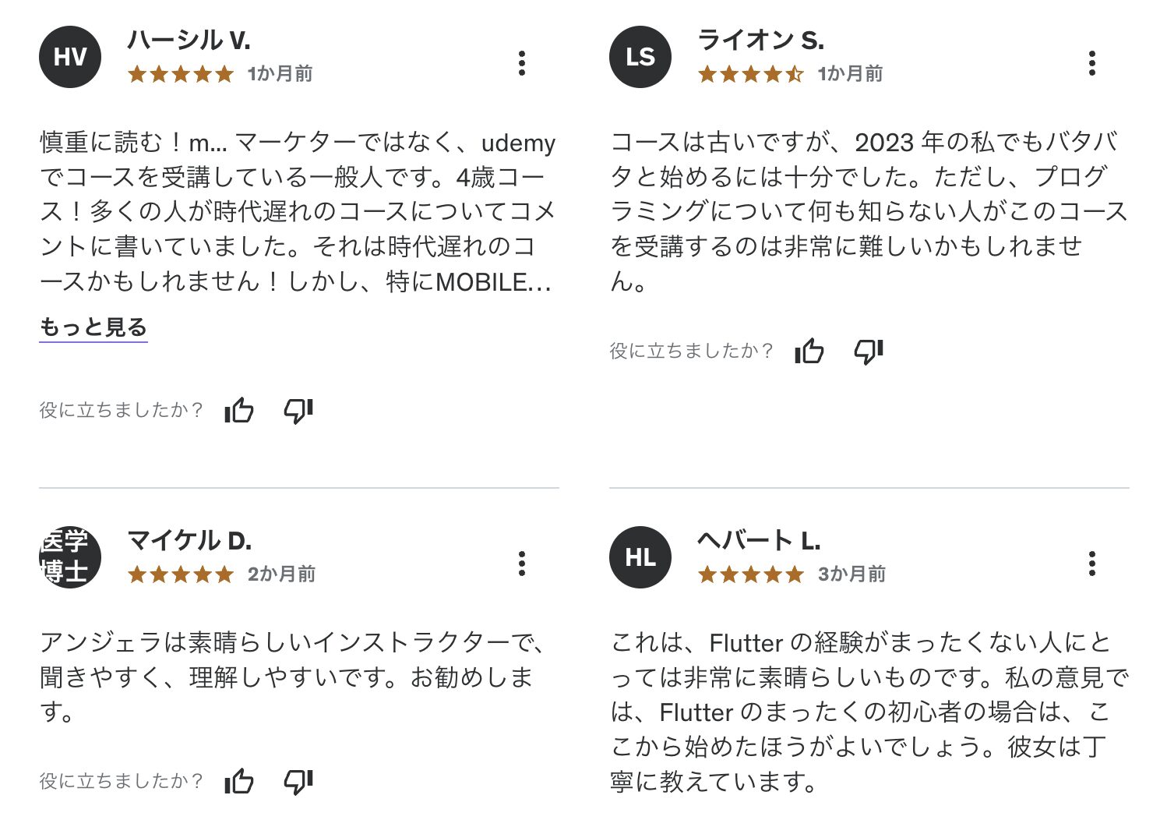Mark ライオン S.'s review as not helpful
The height and width of the screenshot is (834, 1153).
pyautogui.click(x=869, y=352)
